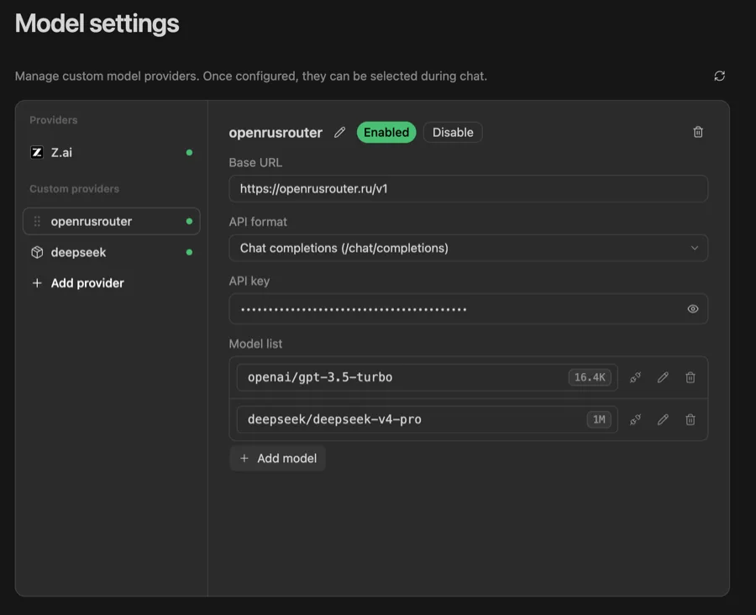756x615 pixels.
Task: Click the Model list label
Action: click(x=255, y=344)
